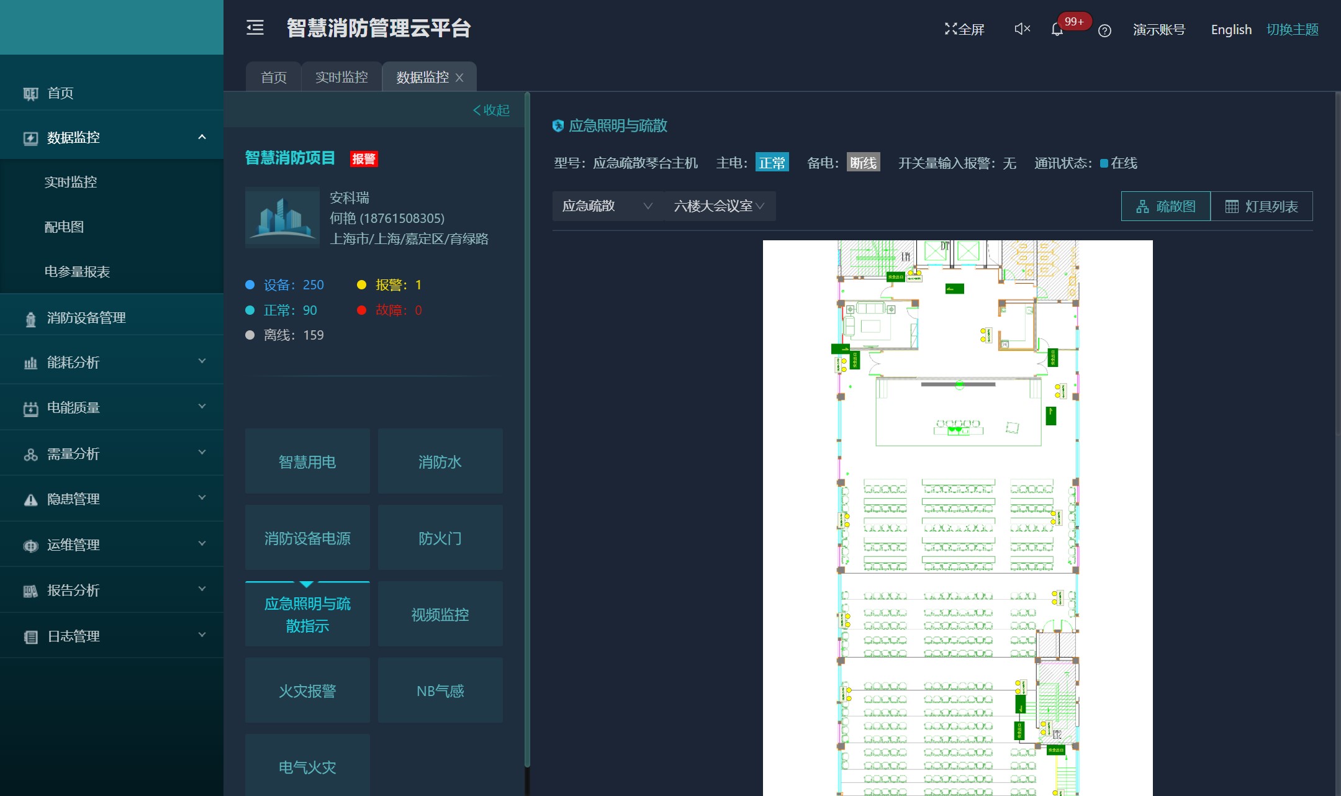The height and width of the screenshot is (796, 1341).
Task: Toggle the muted speaker sound icon
Action: click(1022, 29)
